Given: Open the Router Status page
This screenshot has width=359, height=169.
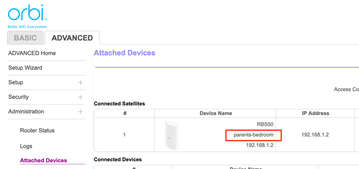Looking at the screenshot, I should [x=37, y=131].
